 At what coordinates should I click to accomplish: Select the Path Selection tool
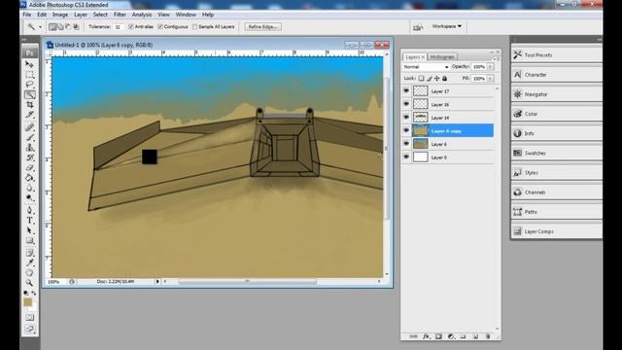29,230
